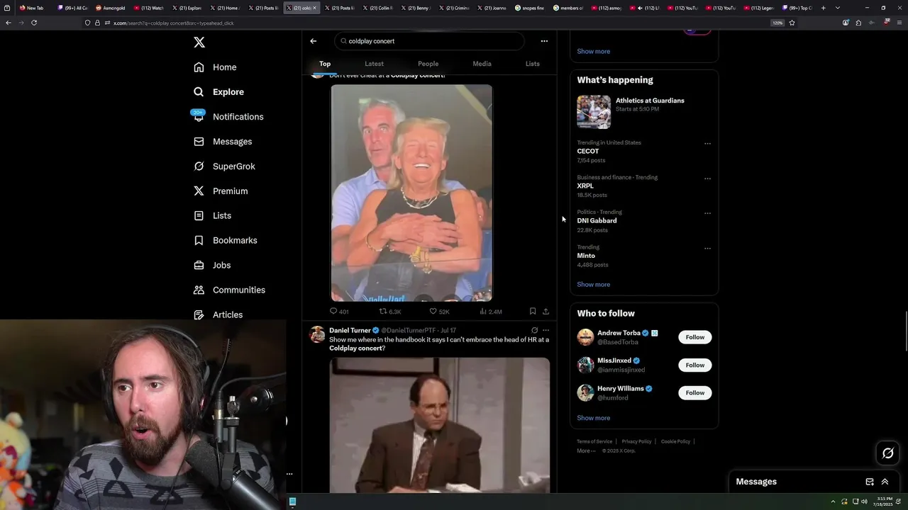The height and width of the screenshot is (510, 908).
Task: Follow Andrew Torba
Action: click(x=694, y=337)
